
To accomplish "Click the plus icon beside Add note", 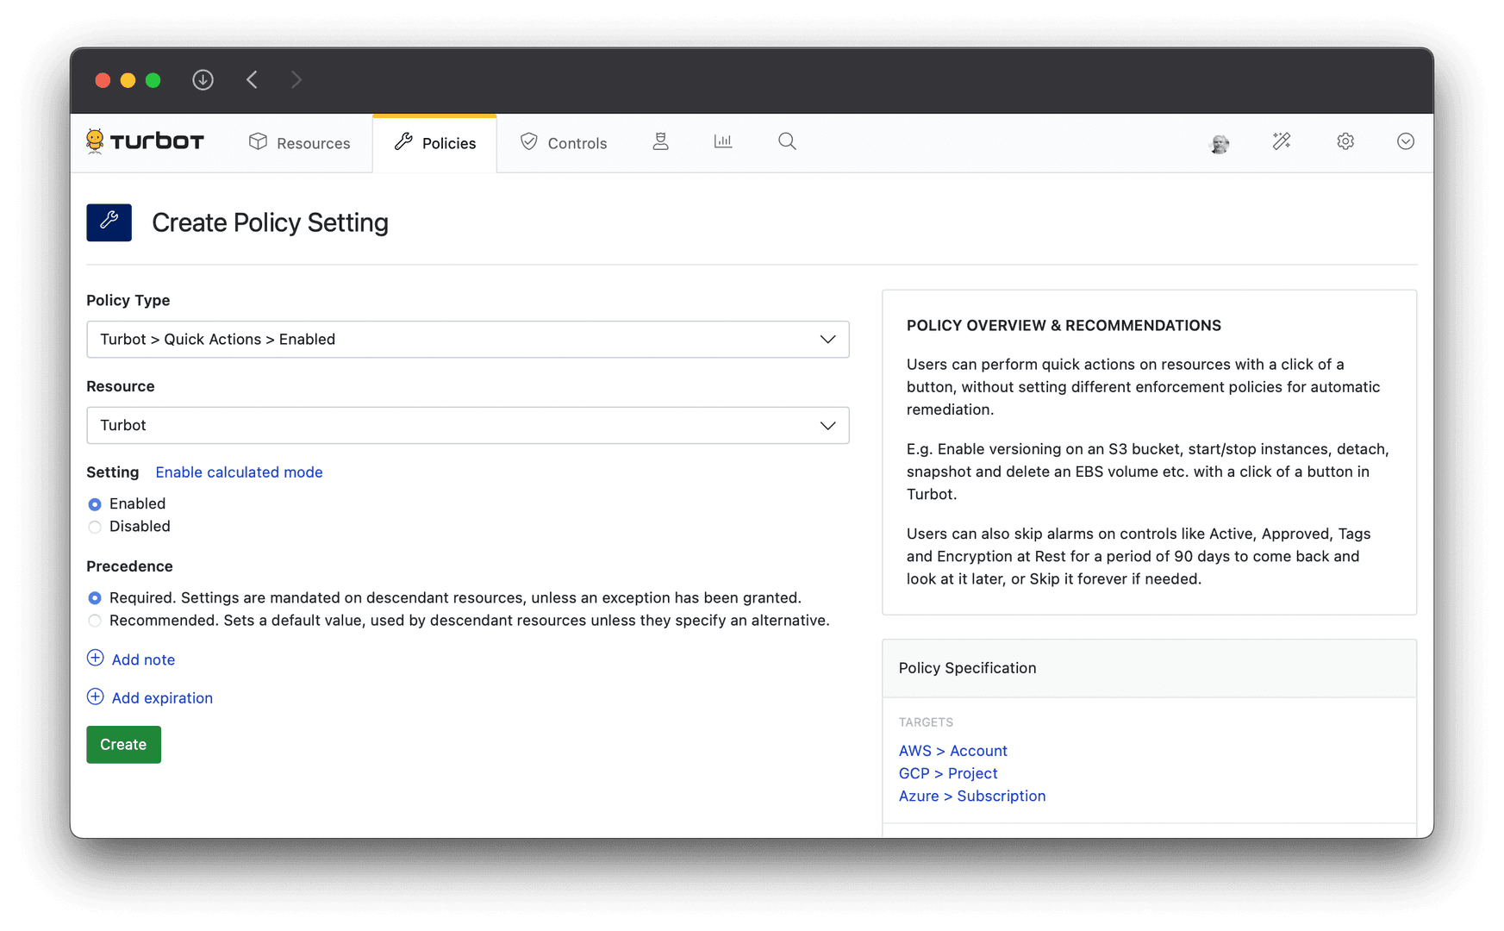I will (96, 659).
